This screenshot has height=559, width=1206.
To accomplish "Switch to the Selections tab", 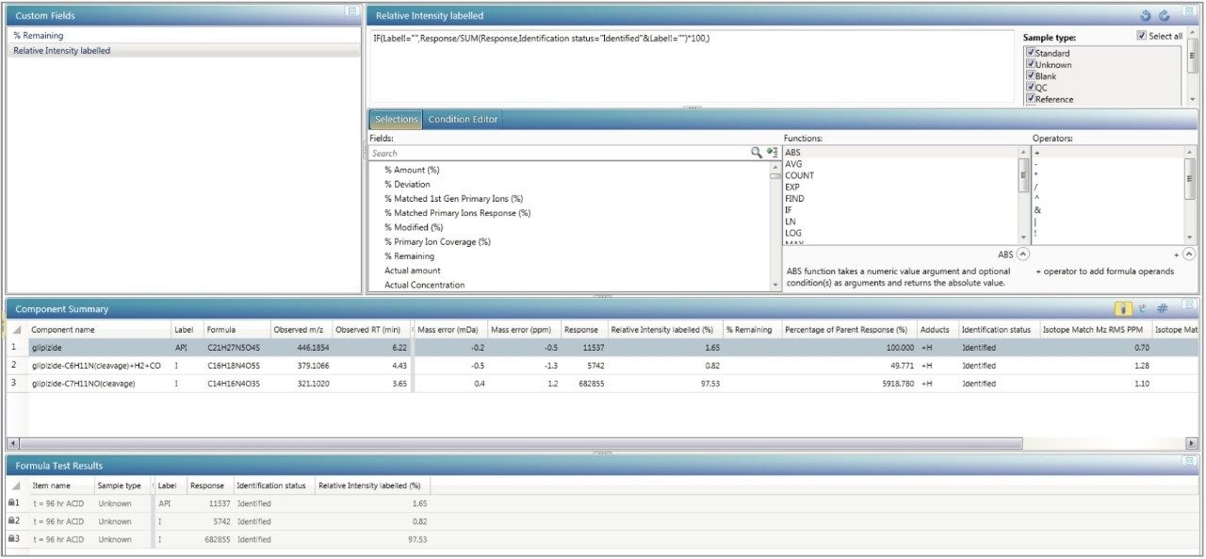I will [x=396, y=119].
